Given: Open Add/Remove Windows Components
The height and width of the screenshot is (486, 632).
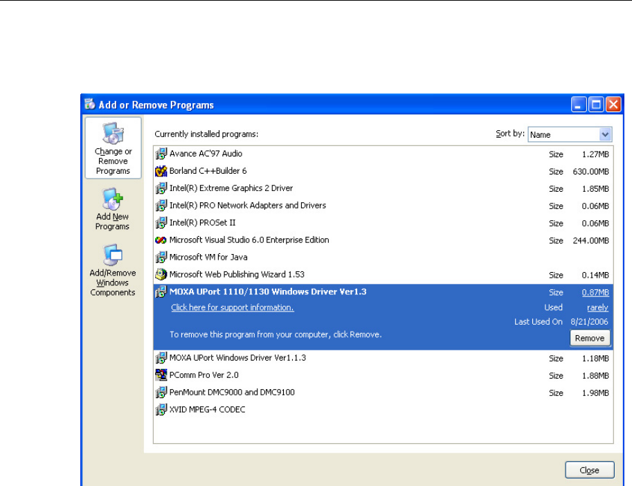Looking at the screenshot, I should pyautogui.click(x=113, y=271).
